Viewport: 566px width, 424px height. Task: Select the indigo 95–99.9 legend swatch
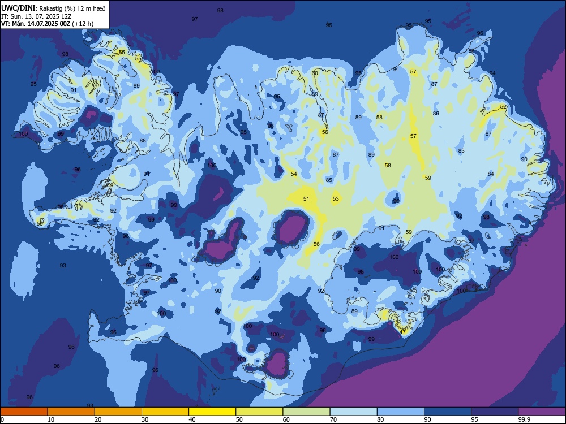(x=495, y=412)
